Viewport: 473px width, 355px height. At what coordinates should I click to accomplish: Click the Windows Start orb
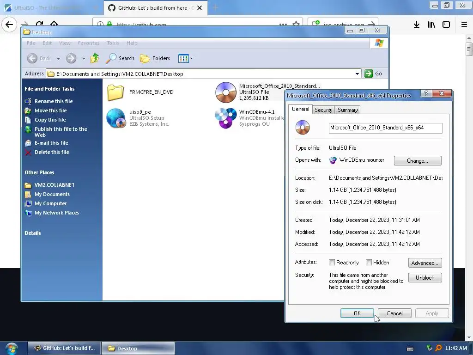point(11,349)
